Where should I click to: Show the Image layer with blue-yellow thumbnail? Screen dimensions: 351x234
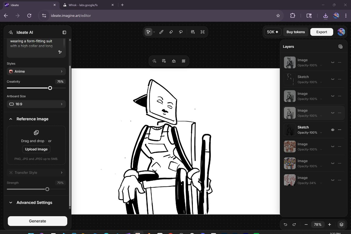tap(333, 163)
